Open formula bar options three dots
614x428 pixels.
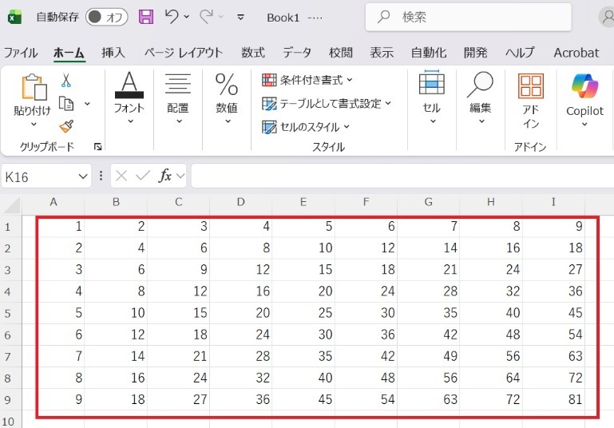pyautogui.click(x=101, y=176)
